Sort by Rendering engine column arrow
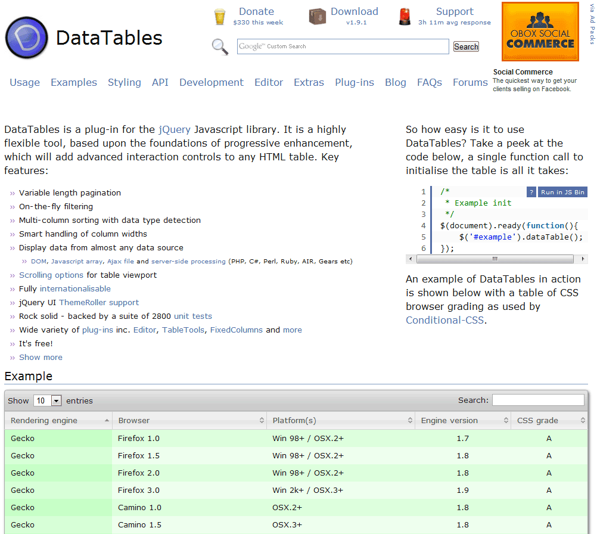 pos(107,421)
